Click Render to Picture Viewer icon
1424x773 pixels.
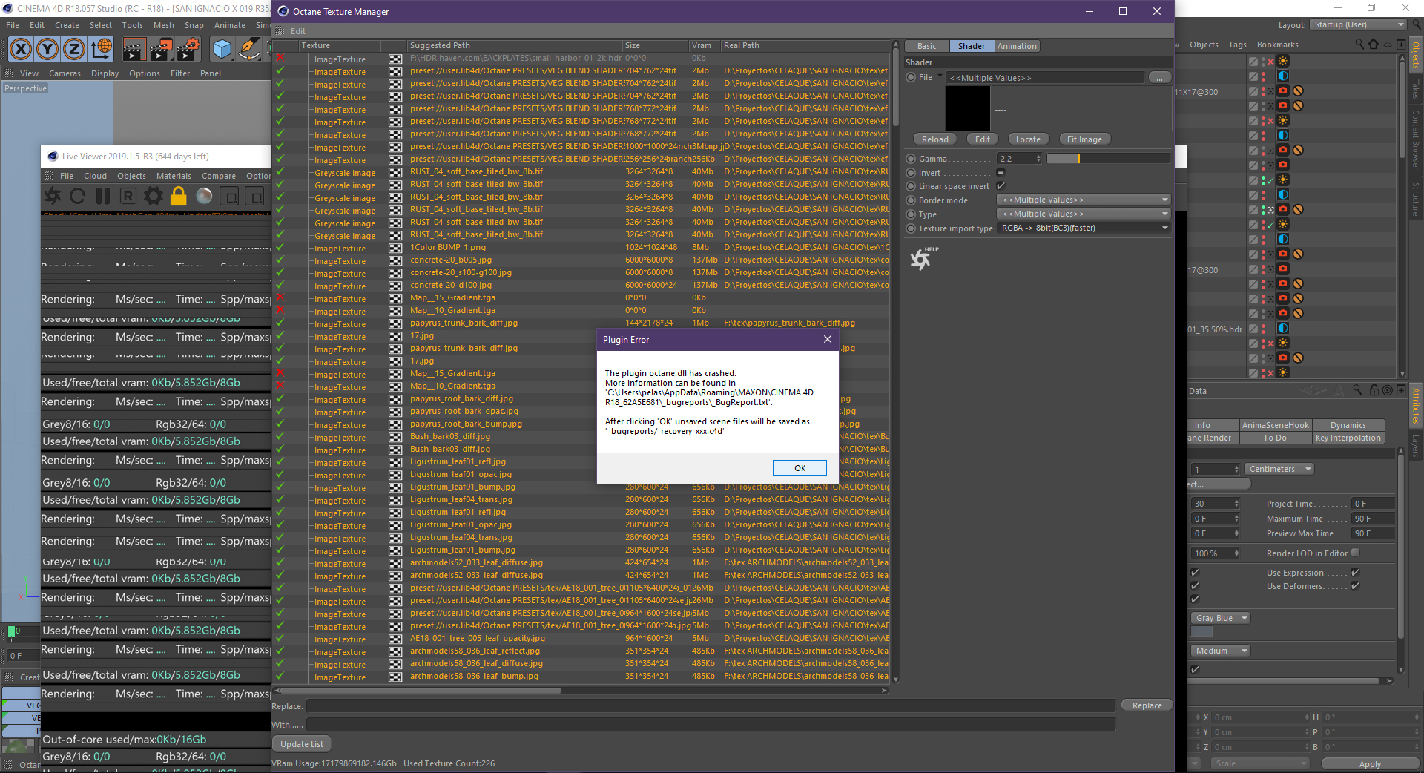161,50
